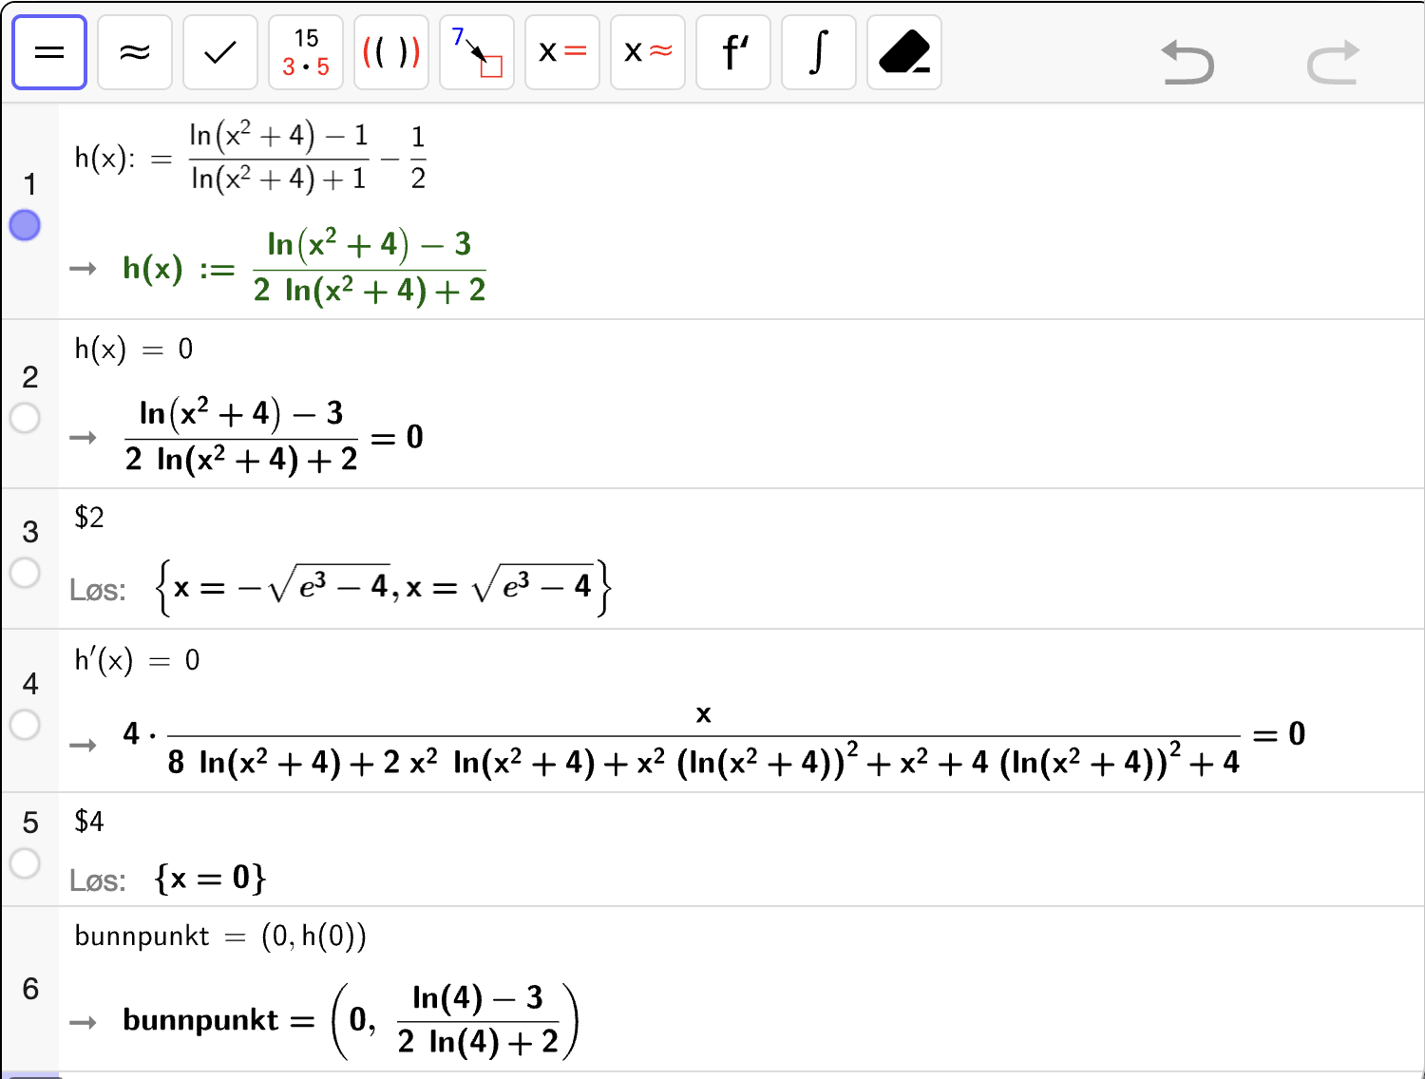This screenshot has height=1079, width=1425.
Task: Click the Redo arrow
Action: tap(1333, 63)
